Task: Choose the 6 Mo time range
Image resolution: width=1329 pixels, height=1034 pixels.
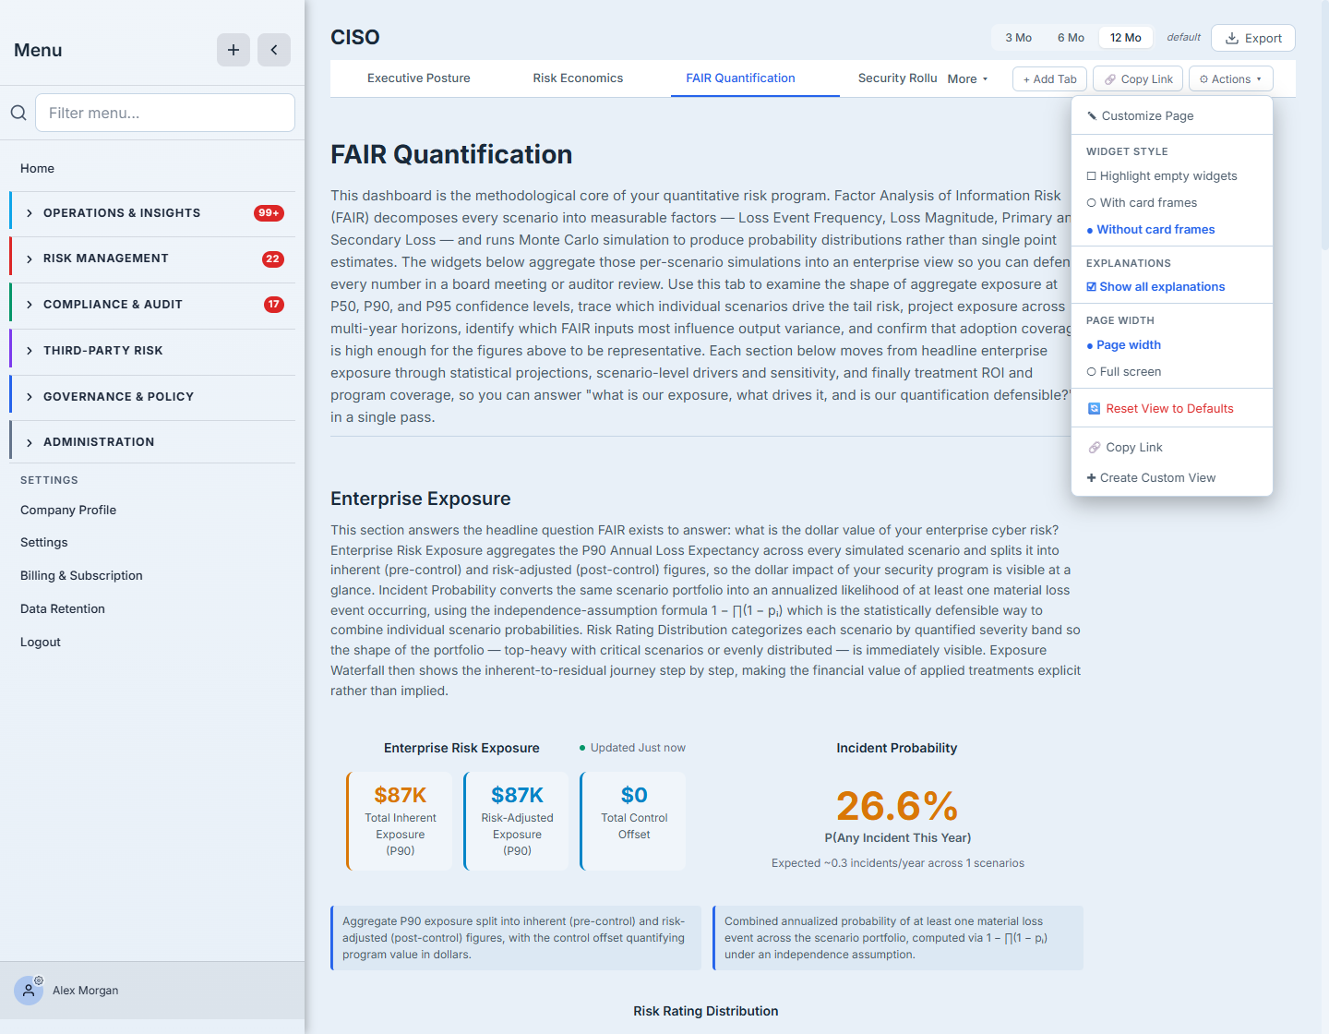Action: click(1071, 38)
